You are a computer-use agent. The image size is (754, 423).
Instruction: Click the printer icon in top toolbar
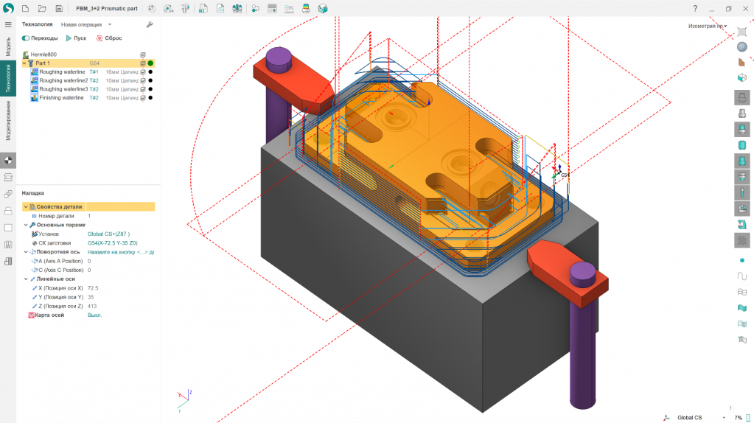click(x=306, y=8)
